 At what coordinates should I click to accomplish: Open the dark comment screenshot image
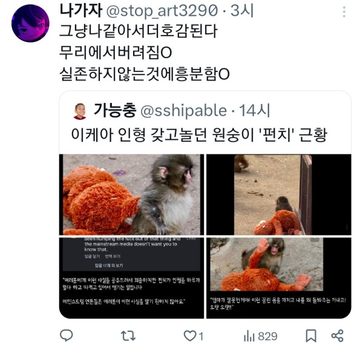[131, 278]
